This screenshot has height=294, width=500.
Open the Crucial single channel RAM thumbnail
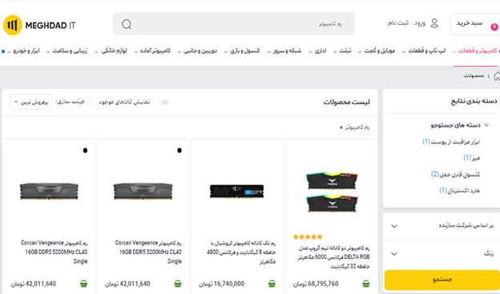[237, 191]
